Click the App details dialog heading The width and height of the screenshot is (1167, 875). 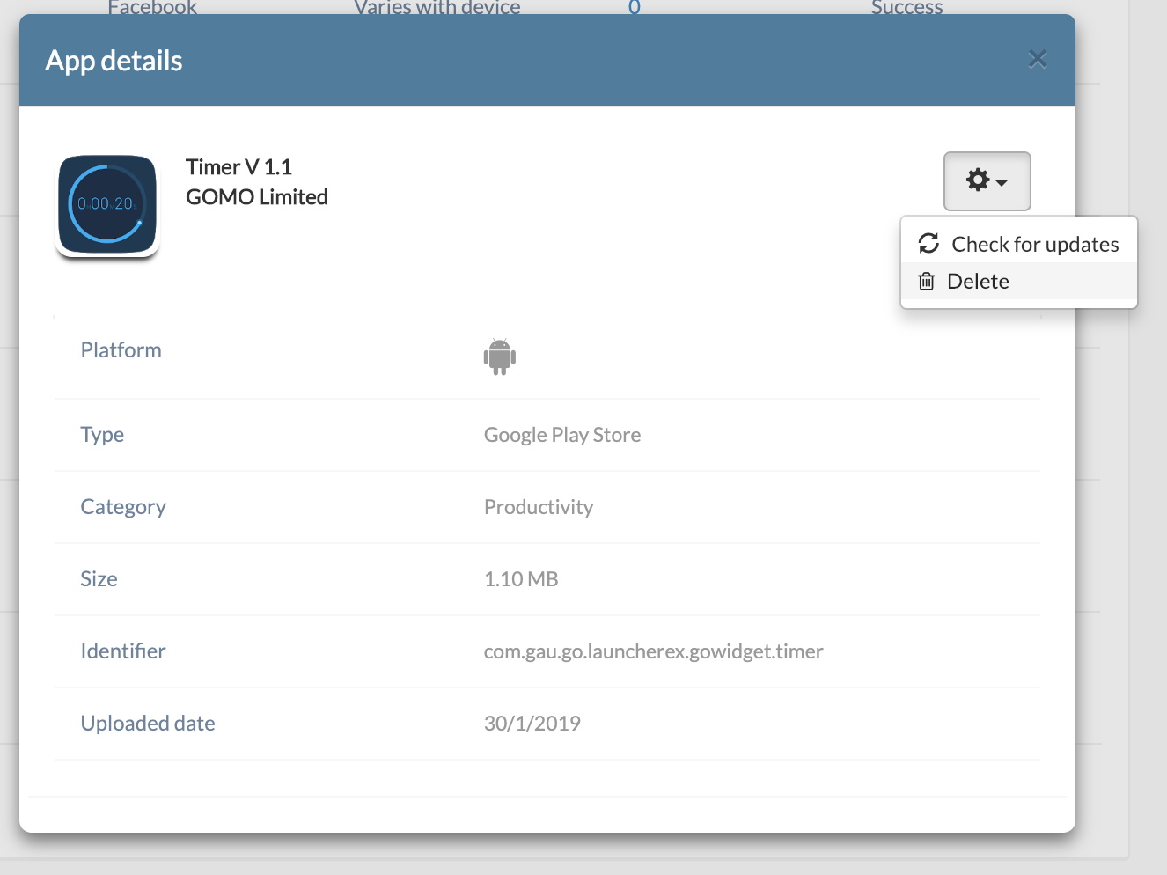coord(114,61)
